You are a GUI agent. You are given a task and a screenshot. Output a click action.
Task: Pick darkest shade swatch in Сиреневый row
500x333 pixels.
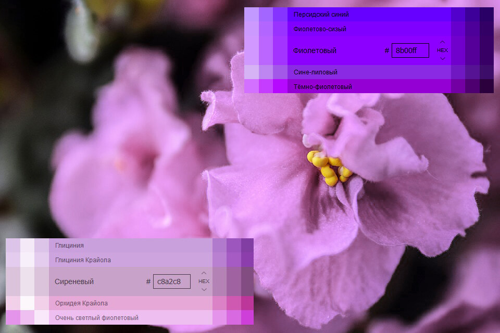click(x=247, y=281)
